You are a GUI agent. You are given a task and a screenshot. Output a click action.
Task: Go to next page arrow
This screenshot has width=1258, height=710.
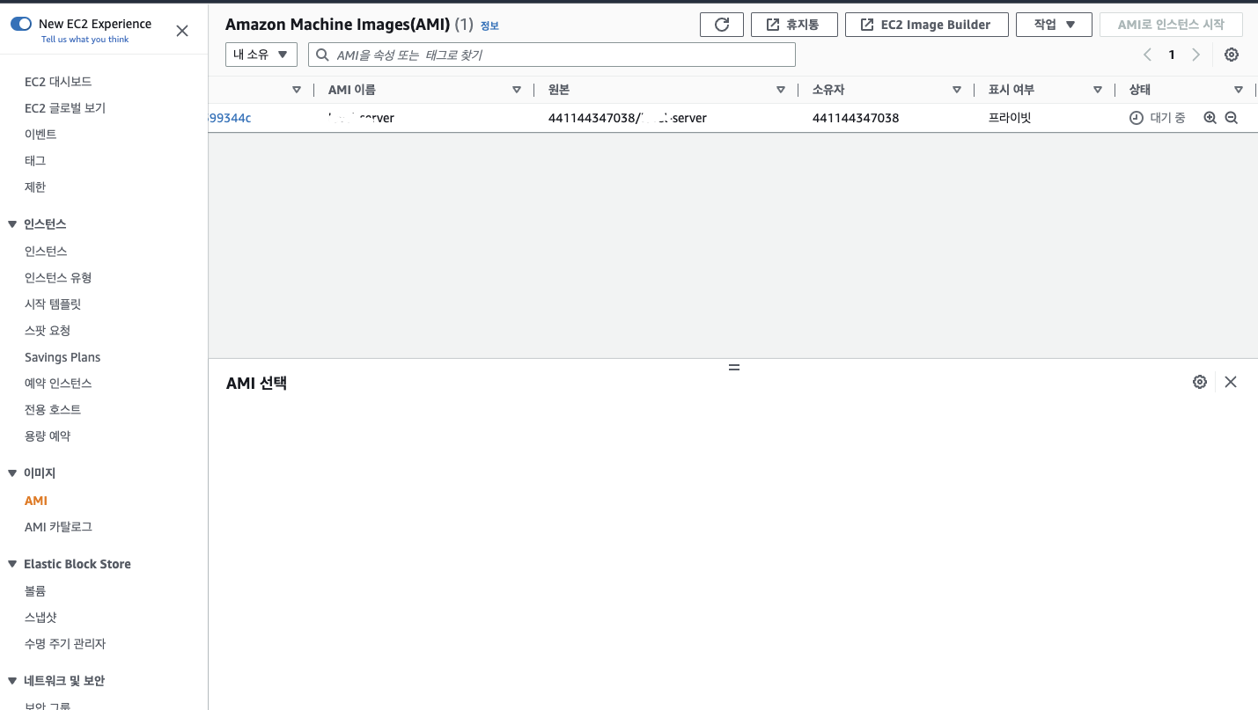[1195, 55]
